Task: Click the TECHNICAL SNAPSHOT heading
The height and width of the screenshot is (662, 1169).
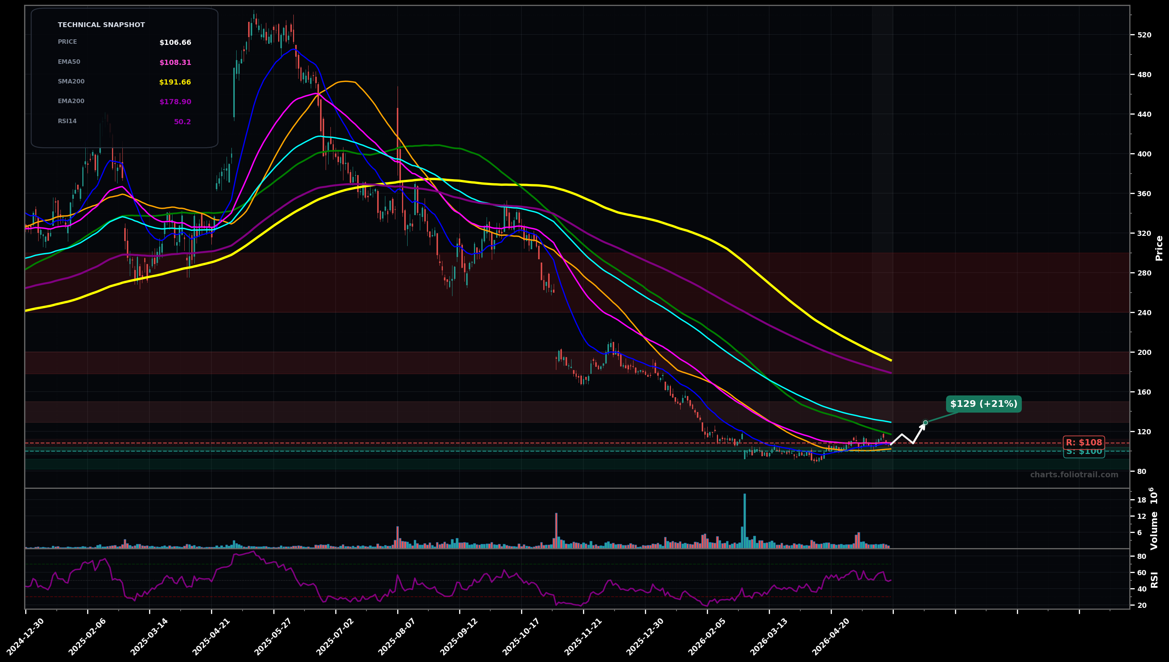Action: click(x=101, y=25)
